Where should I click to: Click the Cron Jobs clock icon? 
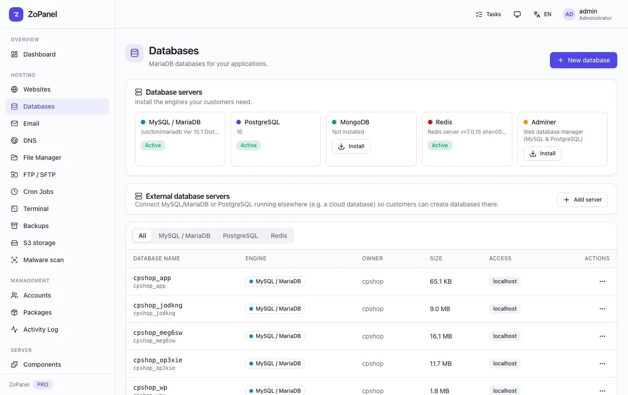pos(14,192)
